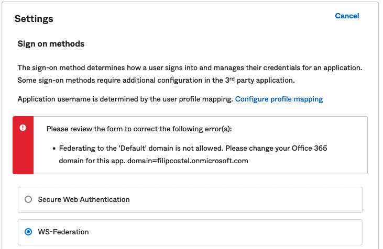Click the Sign on methods heading
The width and height of the screenshot is (383, 249).
pos(51,44)
